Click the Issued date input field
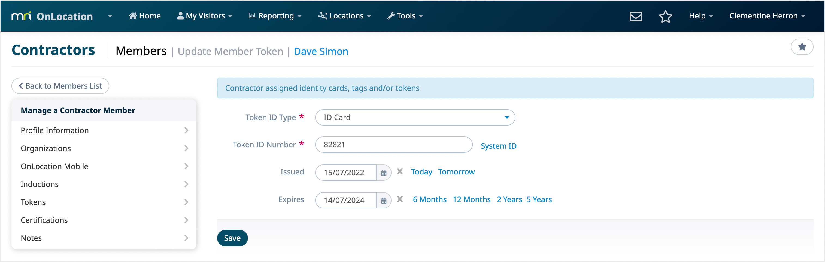The width and height of the screenshot is (825, 262). pos(346,173)
